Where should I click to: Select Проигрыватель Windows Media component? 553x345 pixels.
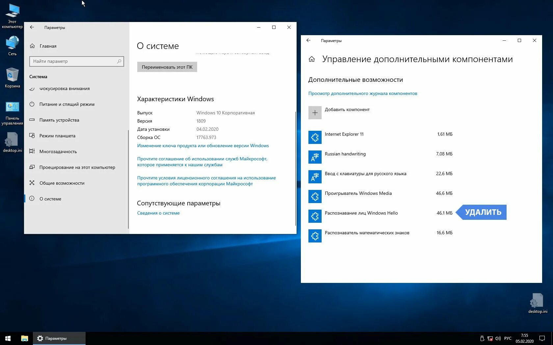(x=381, y=196)
